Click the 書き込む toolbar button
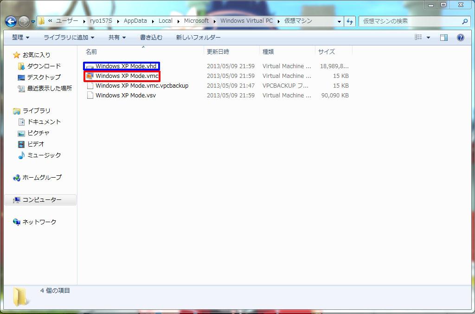This screenshot has width=475, height=314. coord(151,38)
